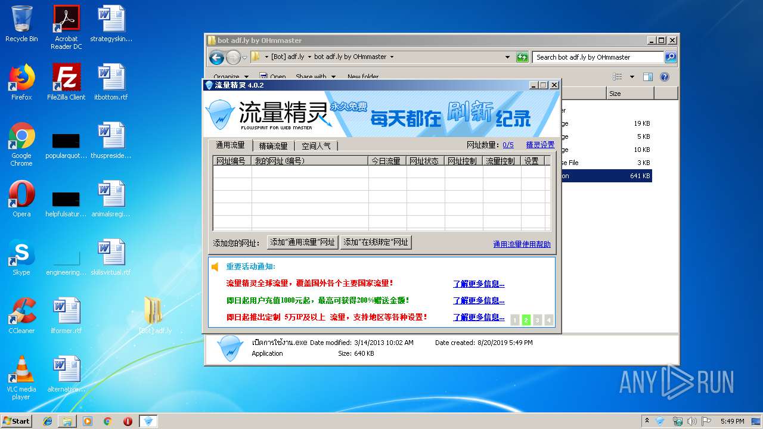Launch Google Chrome desktop shortcut
763x429 pixels.
tap(21, 144)
